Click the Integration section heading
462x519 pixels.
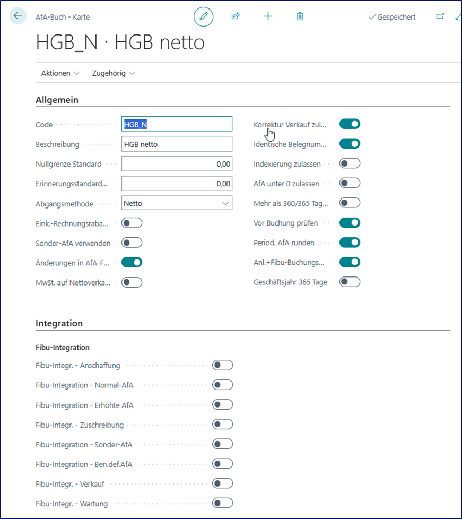pos(59,323)
